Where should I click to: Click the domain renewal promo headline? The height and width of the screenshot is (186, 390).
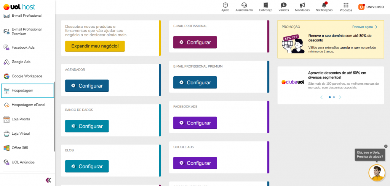(340, 38)
